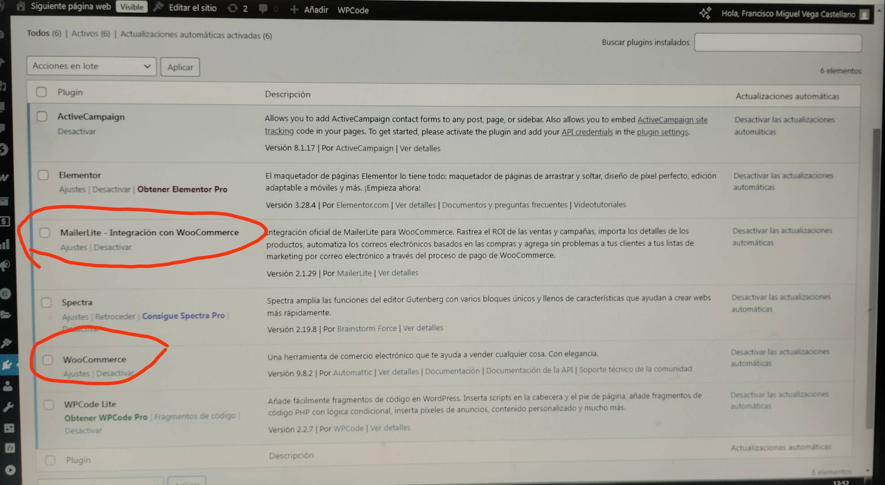This screenshot has width=885, height=485.
Task: Open the Elementor sidebar icon
Action: coord(5,294)
